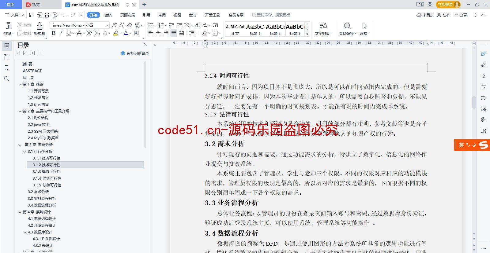Close the table of contents panel
The width and height of the screenshot is (490, 253).
(145, 45)
